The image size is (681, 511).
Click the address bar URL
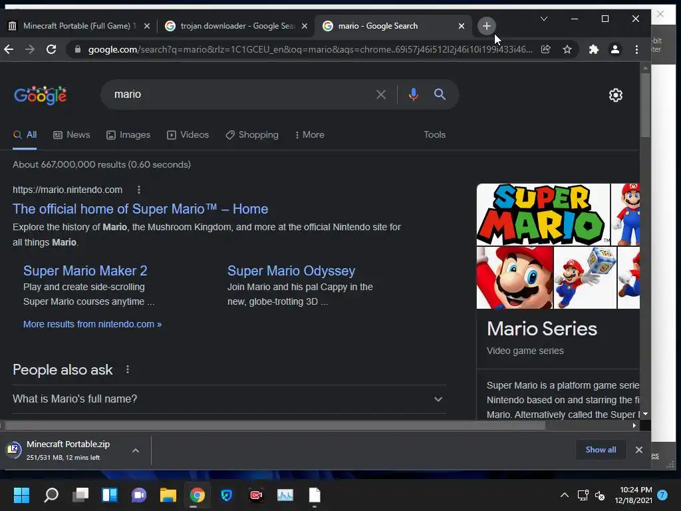(x=310, y=49)
